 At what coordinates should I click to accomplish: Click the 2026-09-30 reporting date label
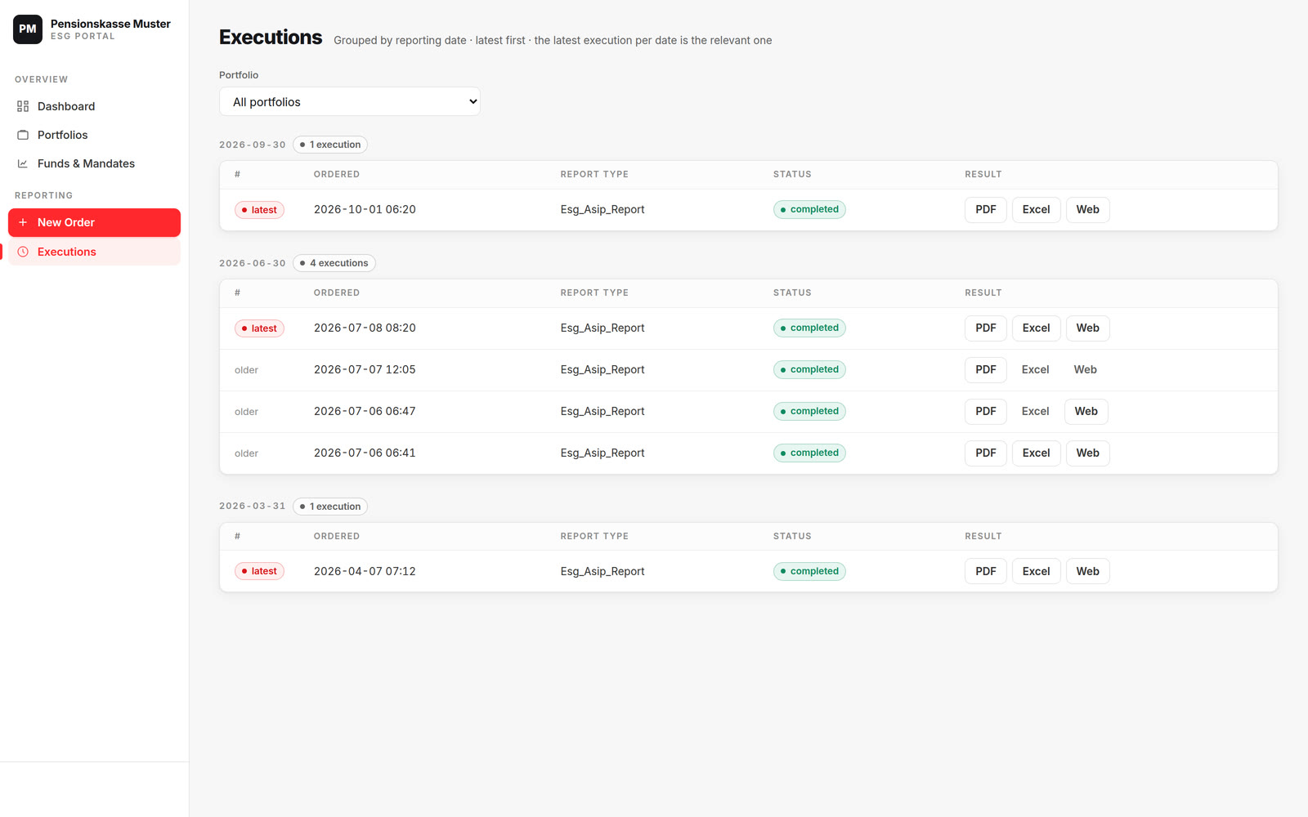(253, 145)
